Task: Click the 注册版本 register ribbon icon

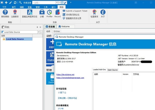Action: (15, 14)
